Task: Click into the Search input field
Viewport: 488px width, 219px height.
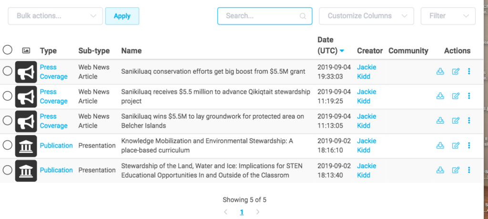Action: 260,16
